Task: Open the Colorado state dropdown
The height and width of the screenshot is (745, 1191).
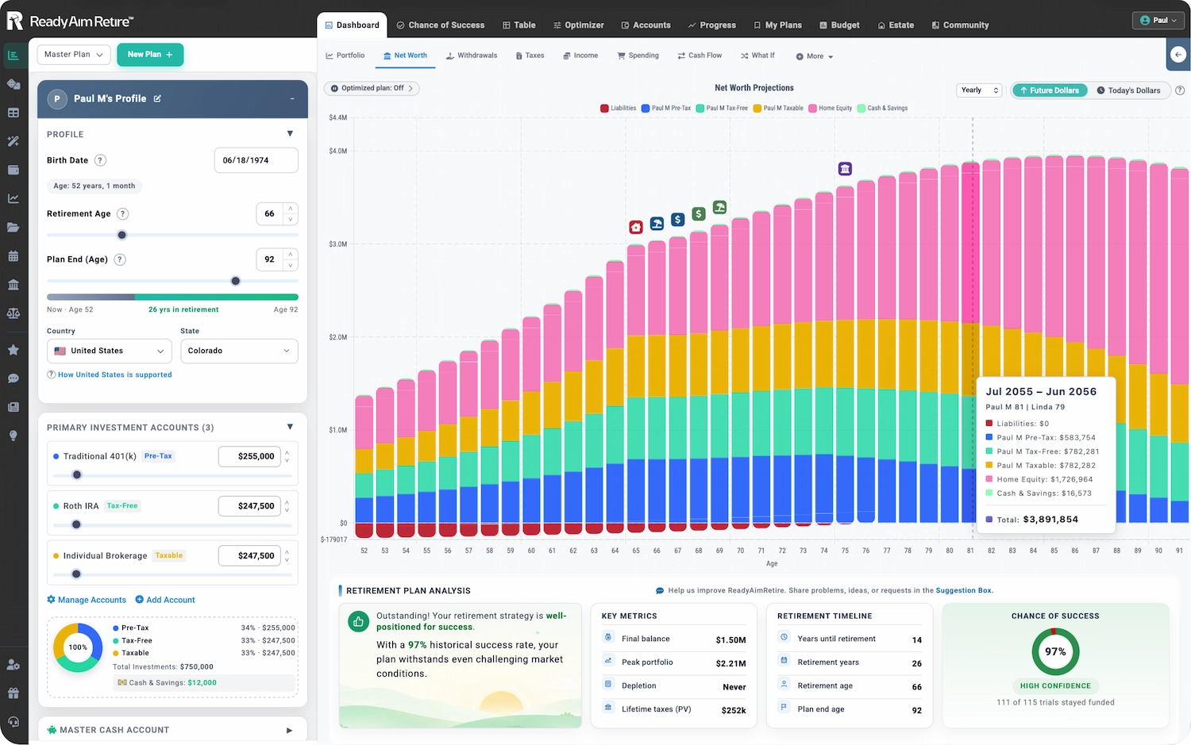Action: point(239,351)
